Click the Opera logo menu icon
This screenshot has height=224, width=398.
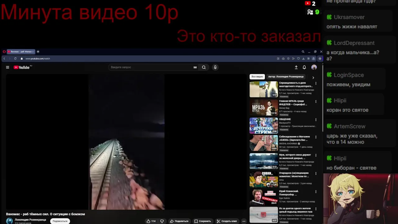tap(4, 52)
